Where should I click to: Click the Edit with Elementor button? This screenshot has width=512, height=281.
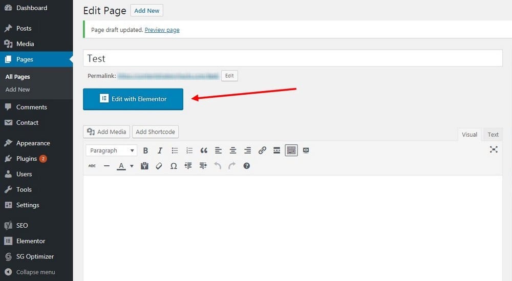(133, 99)
